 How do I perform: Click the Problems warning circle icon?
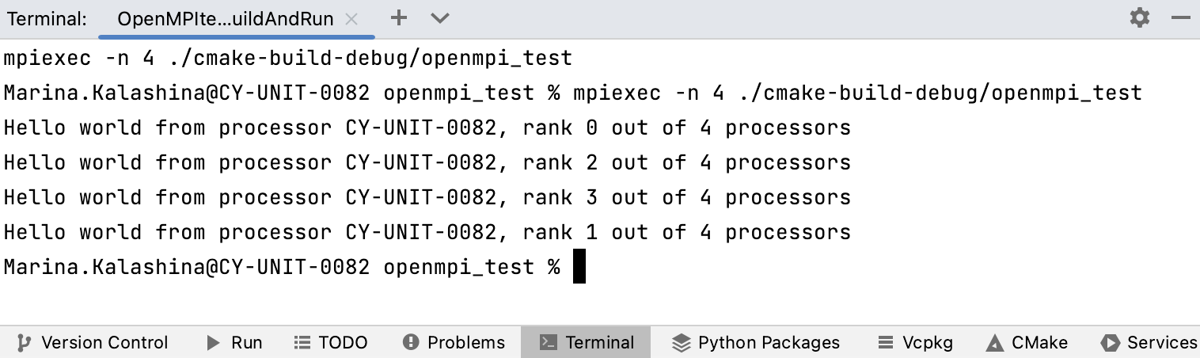[410, 342]
